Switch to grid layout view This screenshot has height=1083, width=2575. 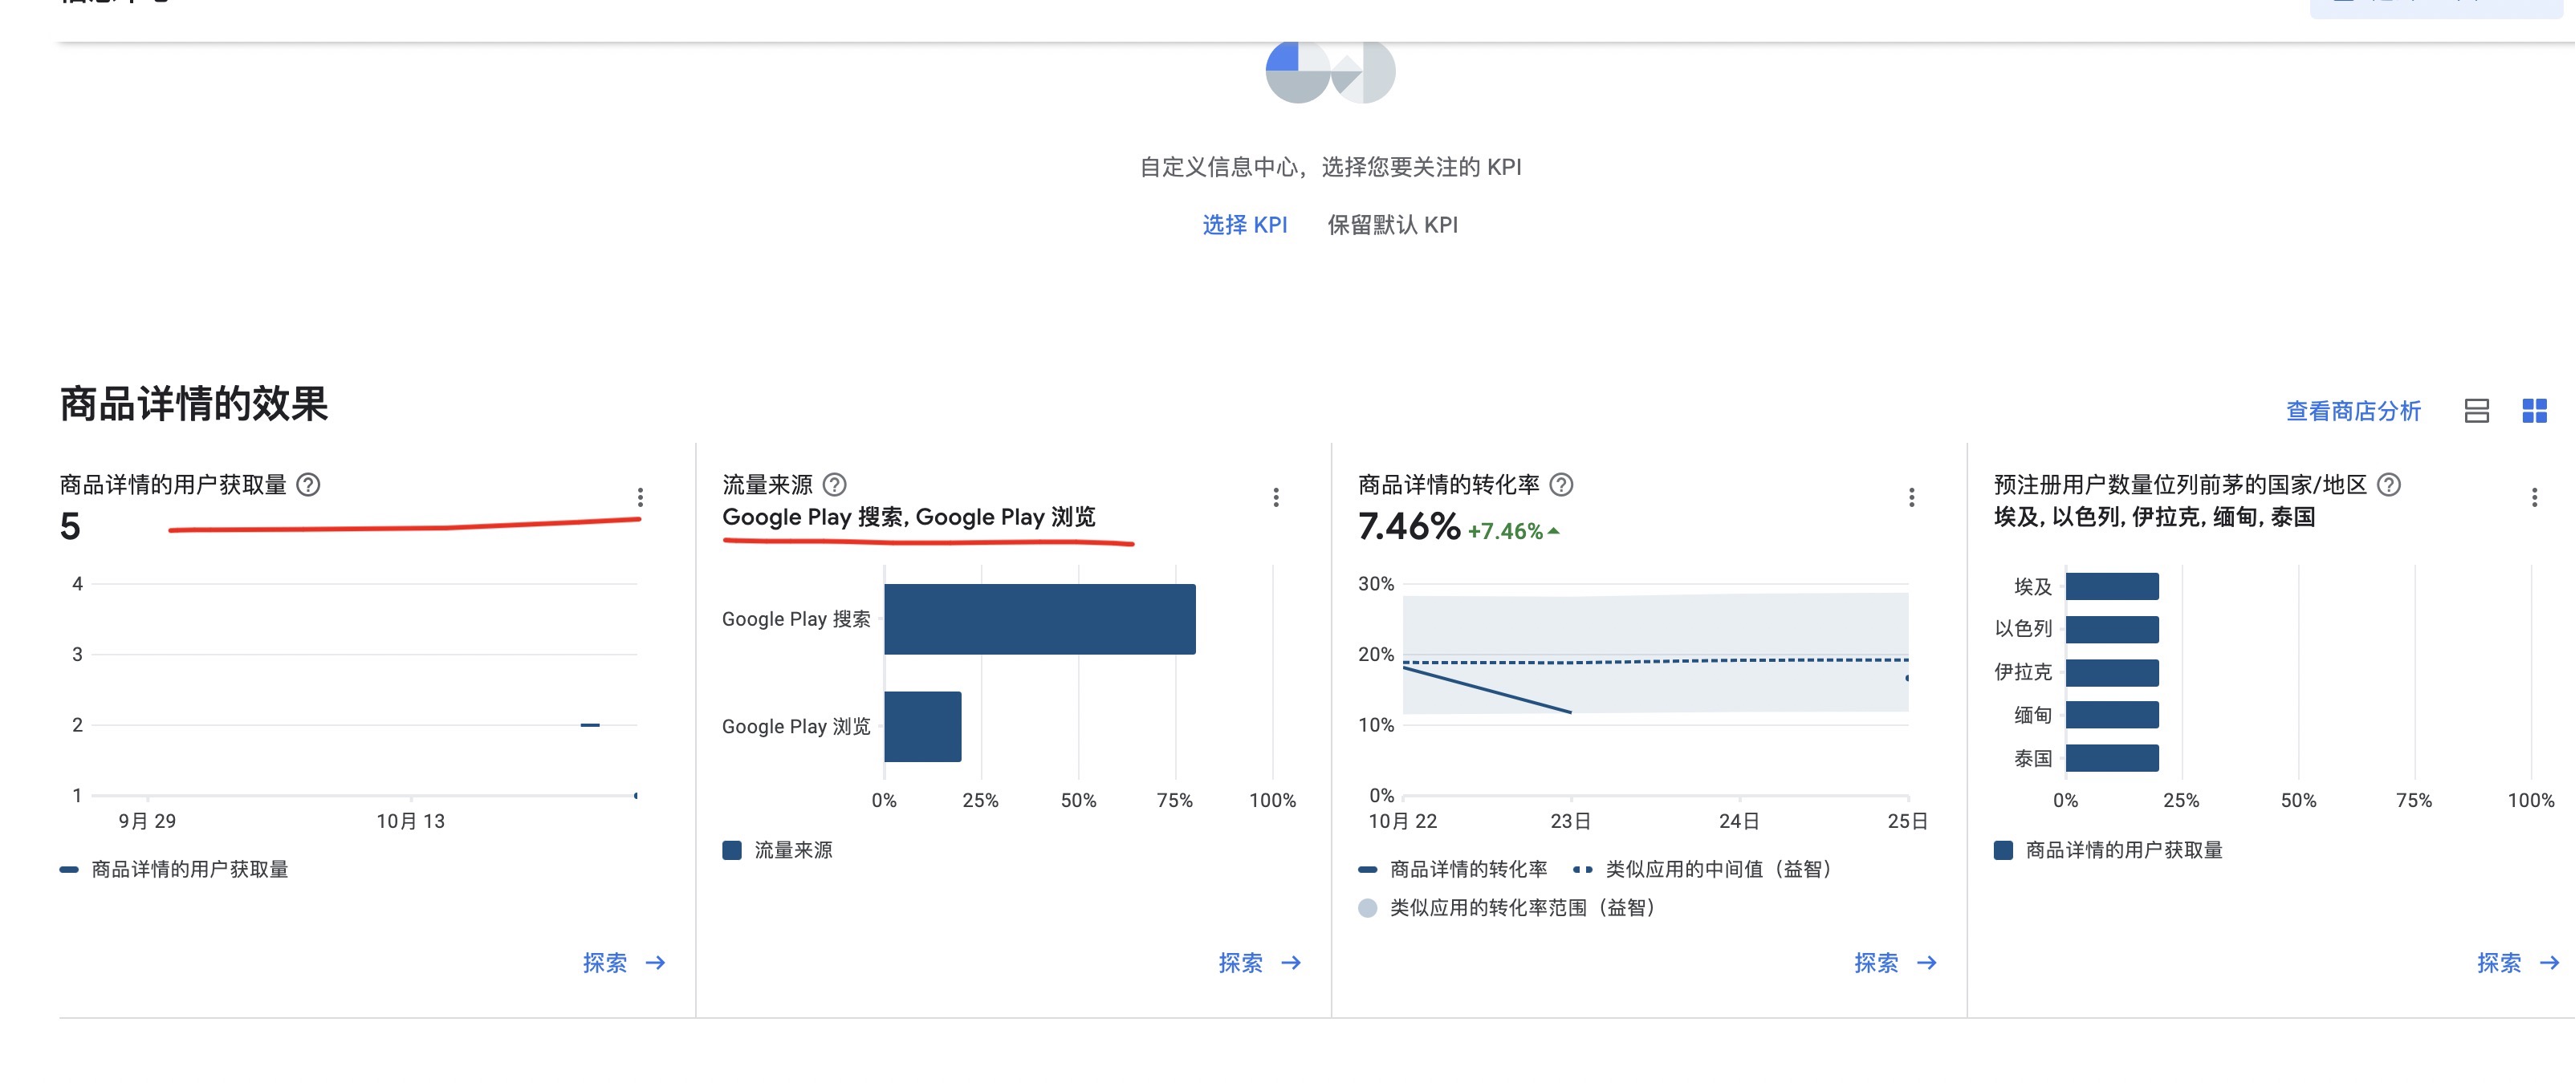click(2534, 411)
